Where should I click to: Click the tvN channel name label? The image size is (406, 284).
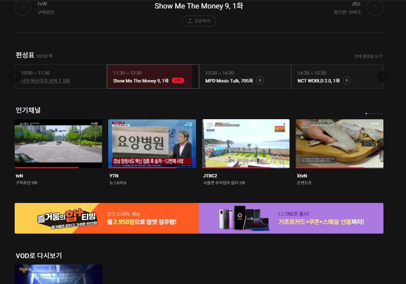[19, 176]
